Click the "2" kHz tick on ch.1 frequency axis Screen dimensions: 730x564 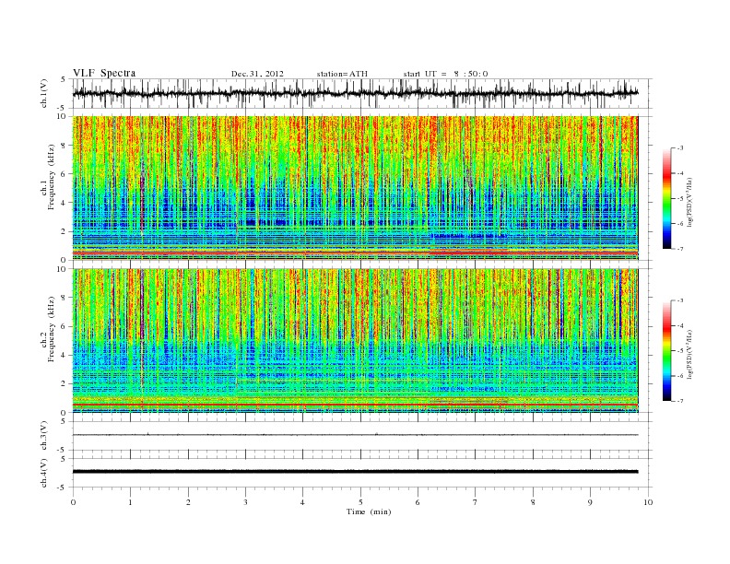[65, 231]
